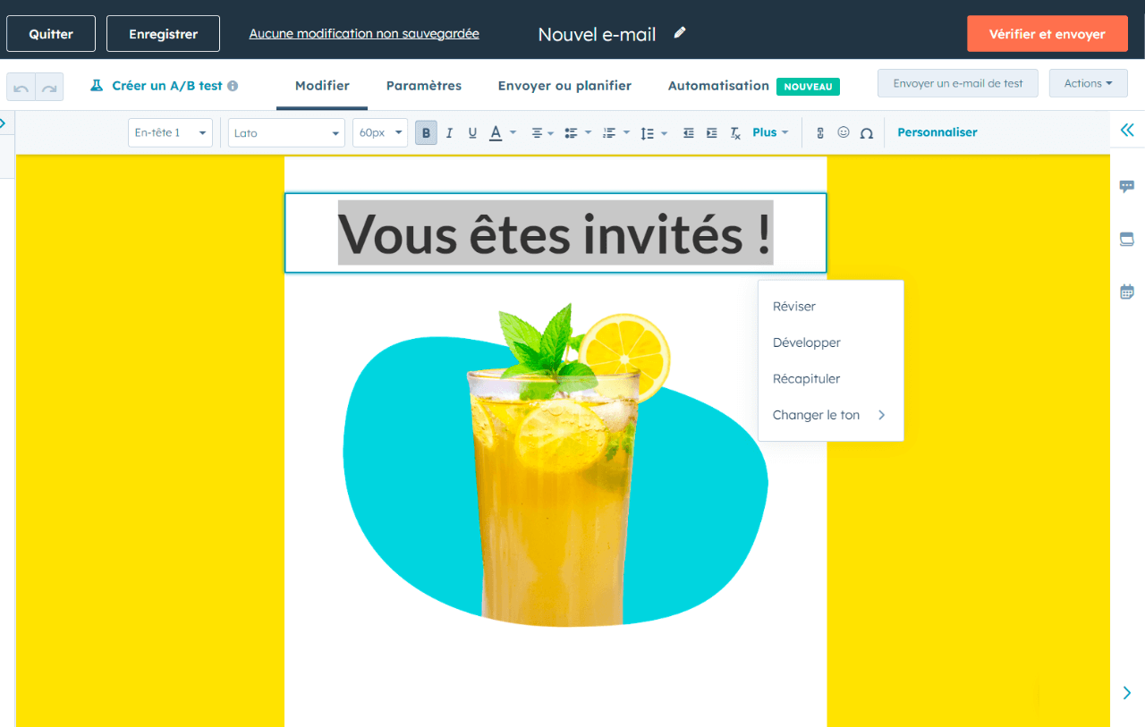This screenshot has width=1145, height=727.
Task: Click the redo arrow icon
Action: coord(49,88)
